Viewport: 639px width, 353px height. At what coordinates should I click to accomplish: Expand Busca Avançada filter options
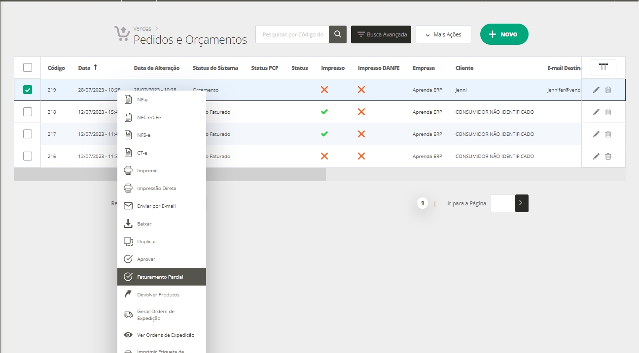[x=381, y=34]
